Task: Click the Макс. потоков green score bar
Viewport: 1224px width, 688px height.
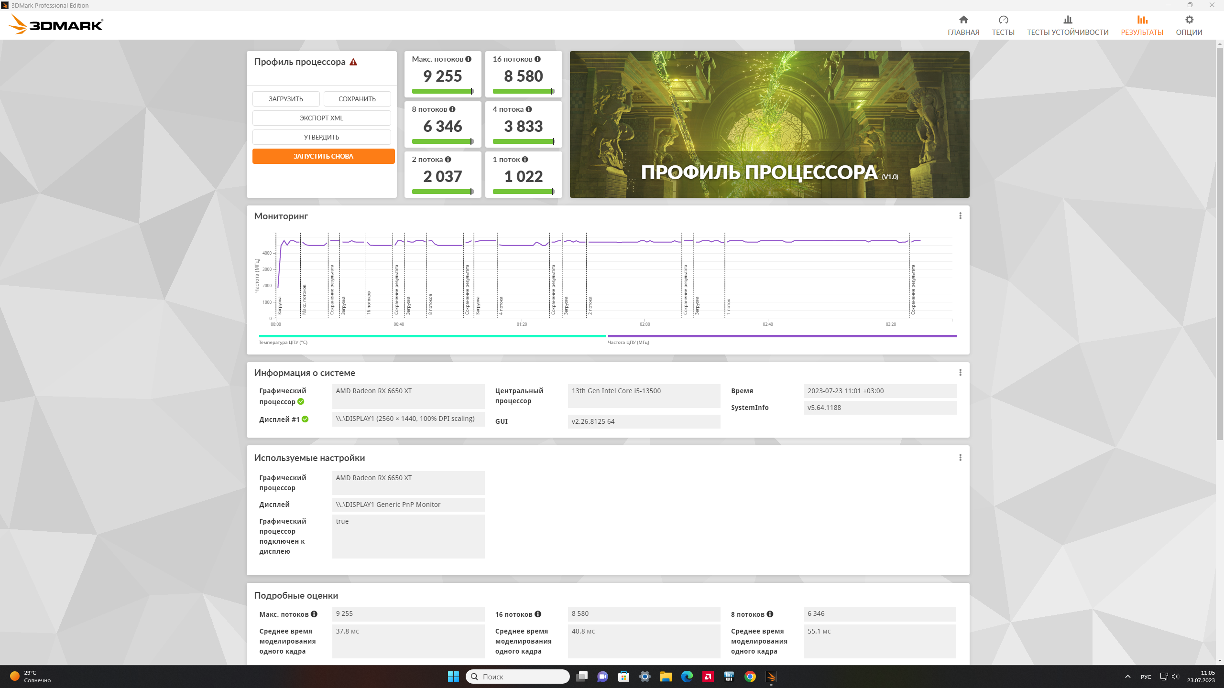Action: tap(442, 91)
